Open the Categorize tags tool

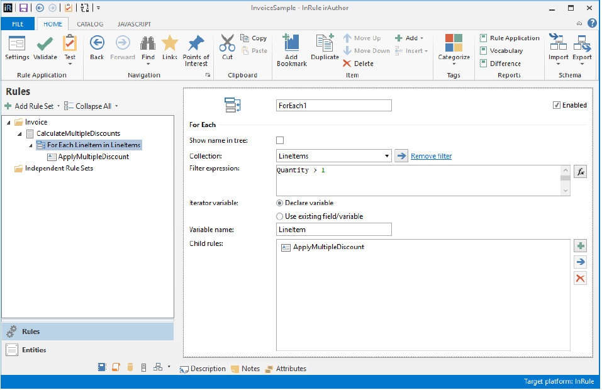(x=454, y=44)
